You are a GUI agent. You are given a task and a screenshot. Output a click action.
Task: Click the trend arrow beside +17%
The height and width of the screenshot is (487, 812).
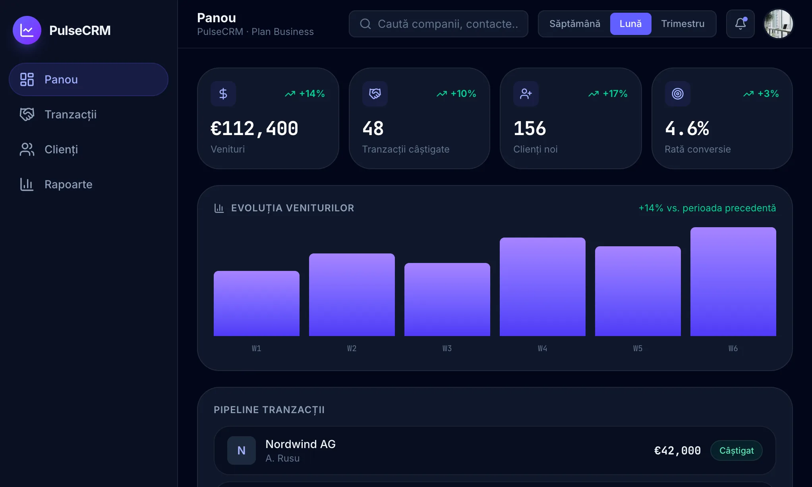(594, 94)
